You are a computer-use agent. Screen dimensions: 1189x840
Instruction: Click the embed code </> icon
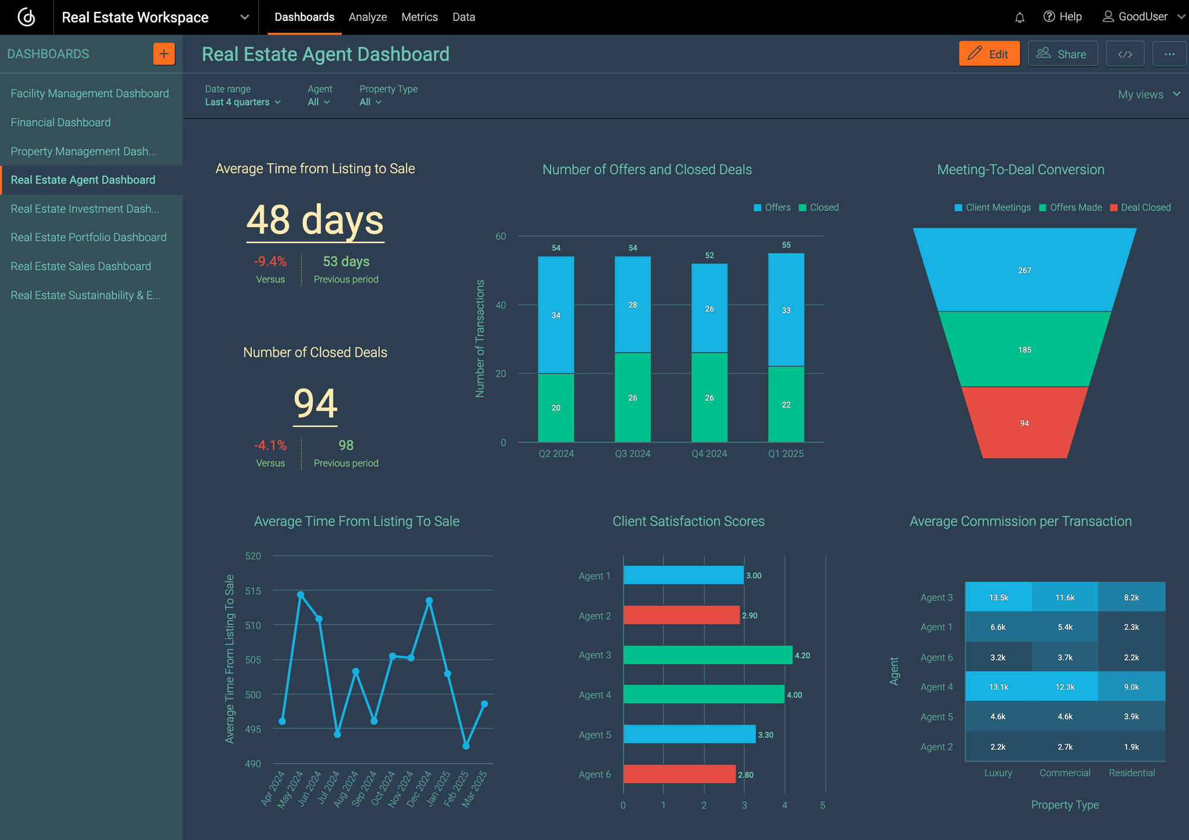pos(1125,54)
